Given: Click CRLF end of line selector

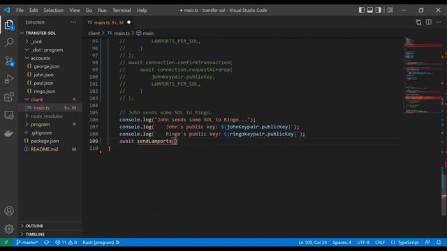Looking at the screenshot, I should pos(380,243).
